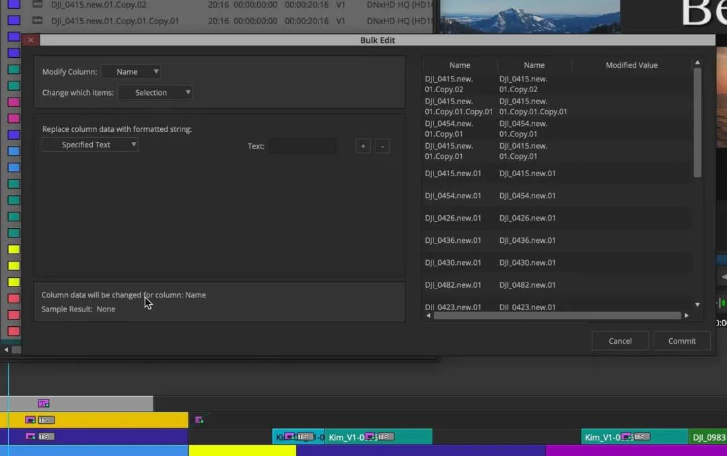Image resolution: width=727 pixels, height=456 pixels.
Task: Click the effect icon on gray timeline clip
Action: [x=44, y=403]
